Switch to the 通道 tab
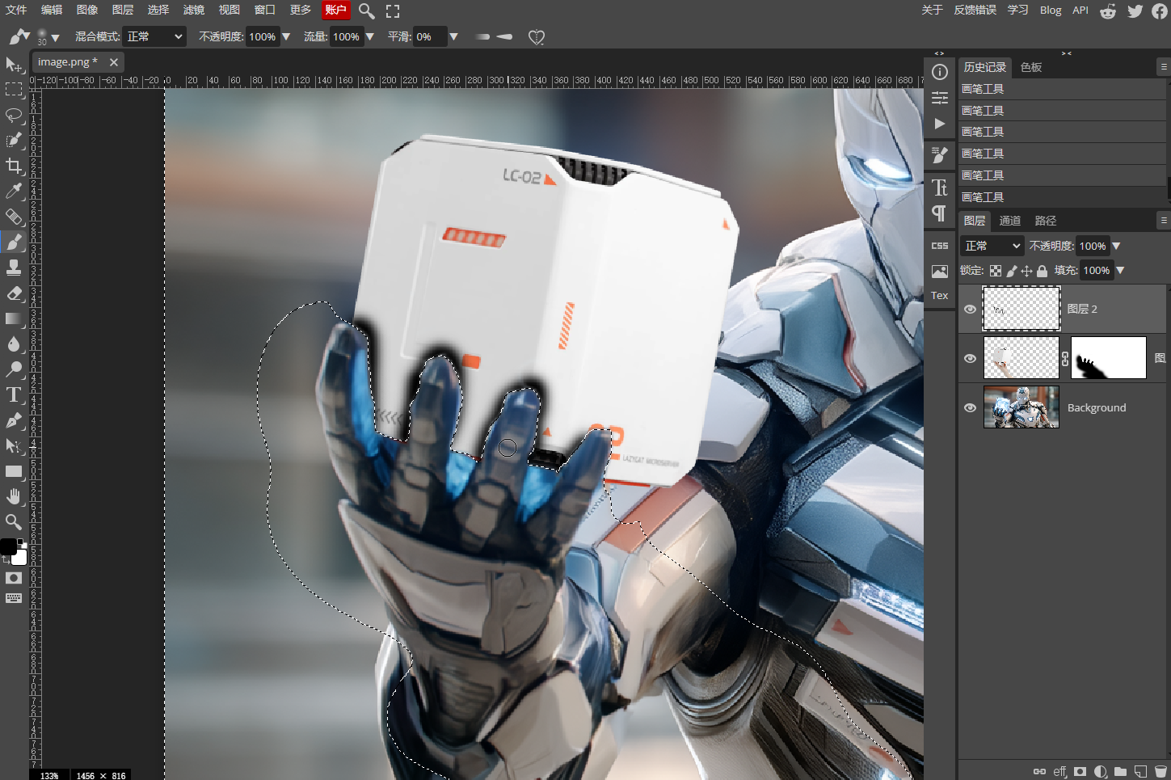 pyautogui.click(x=1010, y=221)
